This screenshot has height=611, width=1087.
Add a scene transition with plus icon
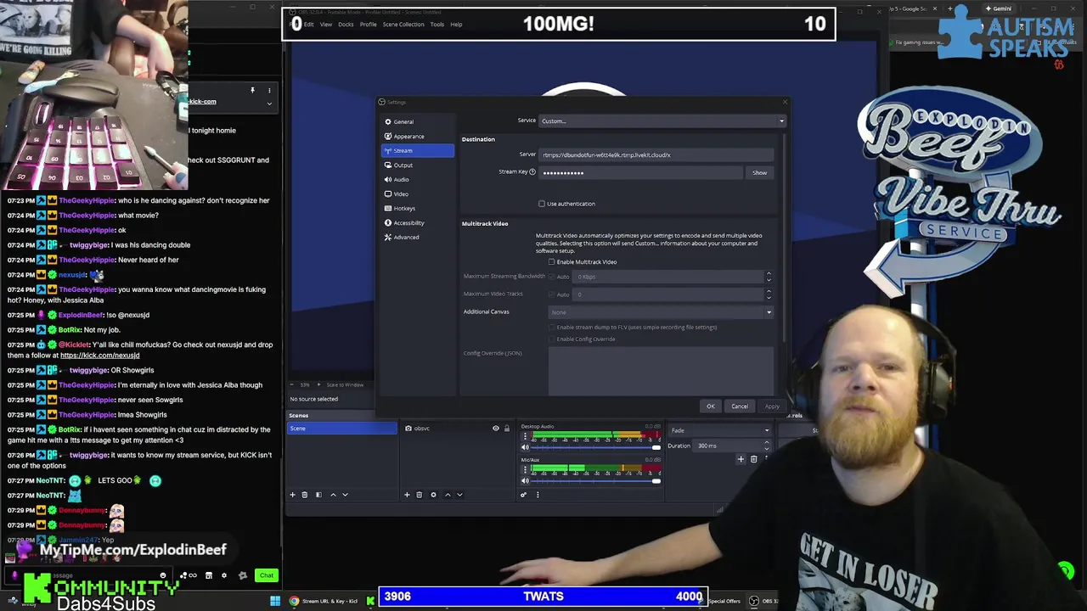click(741, 459)
